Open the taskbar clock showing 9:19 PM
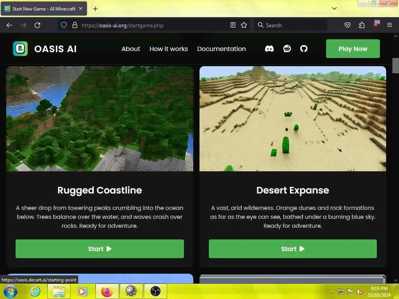The height and width of the screenshot is (299, 399). click(x=379, y=292)
